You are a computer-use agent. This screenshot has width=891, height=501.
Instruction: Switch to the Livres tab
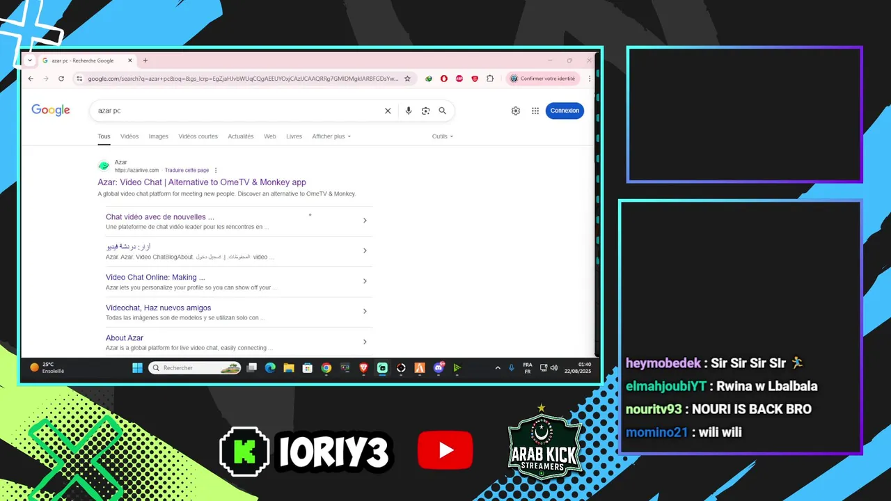pos(294,136)
